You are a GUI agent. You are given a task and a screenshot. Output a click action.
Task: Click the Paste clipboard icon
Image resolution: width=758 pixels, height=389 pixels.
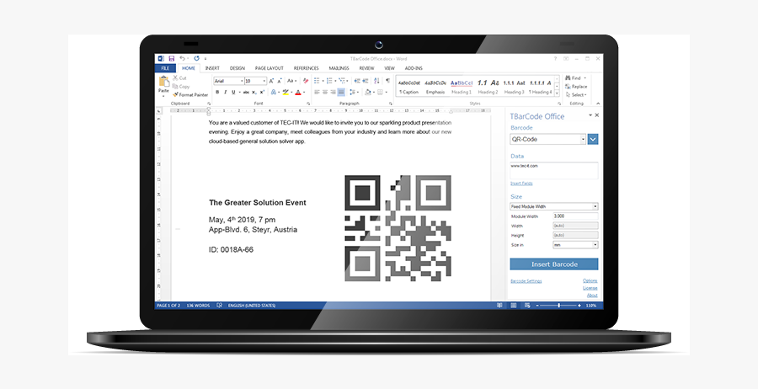tap(164, 81)
